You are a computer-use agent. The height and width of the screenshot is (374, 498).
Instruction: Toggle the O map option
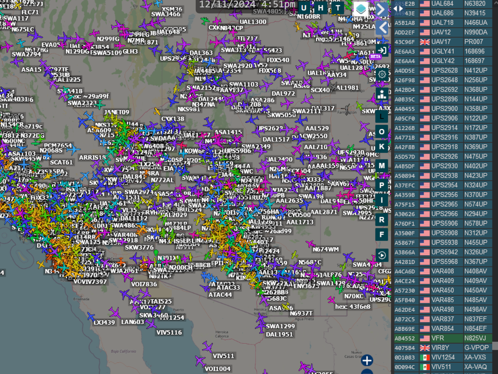[382, 132]
